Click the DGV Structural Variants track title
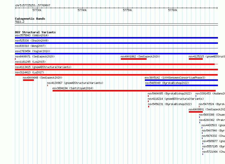This screenshot has height=164, width=225. tap(35, 32)
